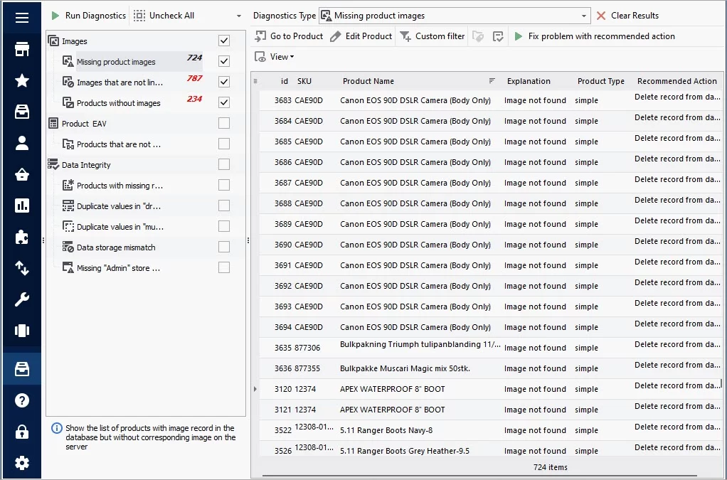This screenshot has height=480, width=727.
Task: Sort by Recommended Action column header
Action: 677,81
